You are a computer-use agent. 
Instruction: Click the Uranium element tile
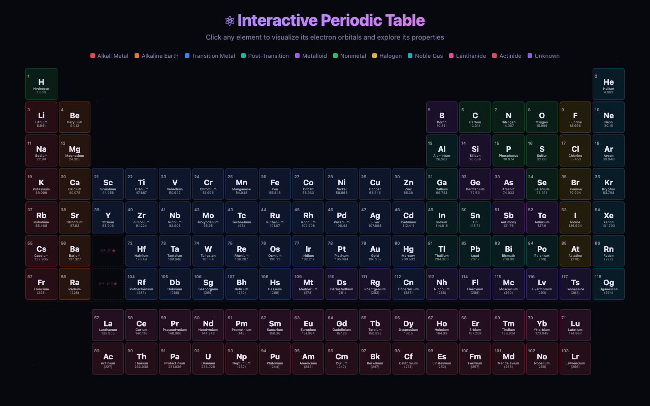pyautogui.click(x=208, y=358)
